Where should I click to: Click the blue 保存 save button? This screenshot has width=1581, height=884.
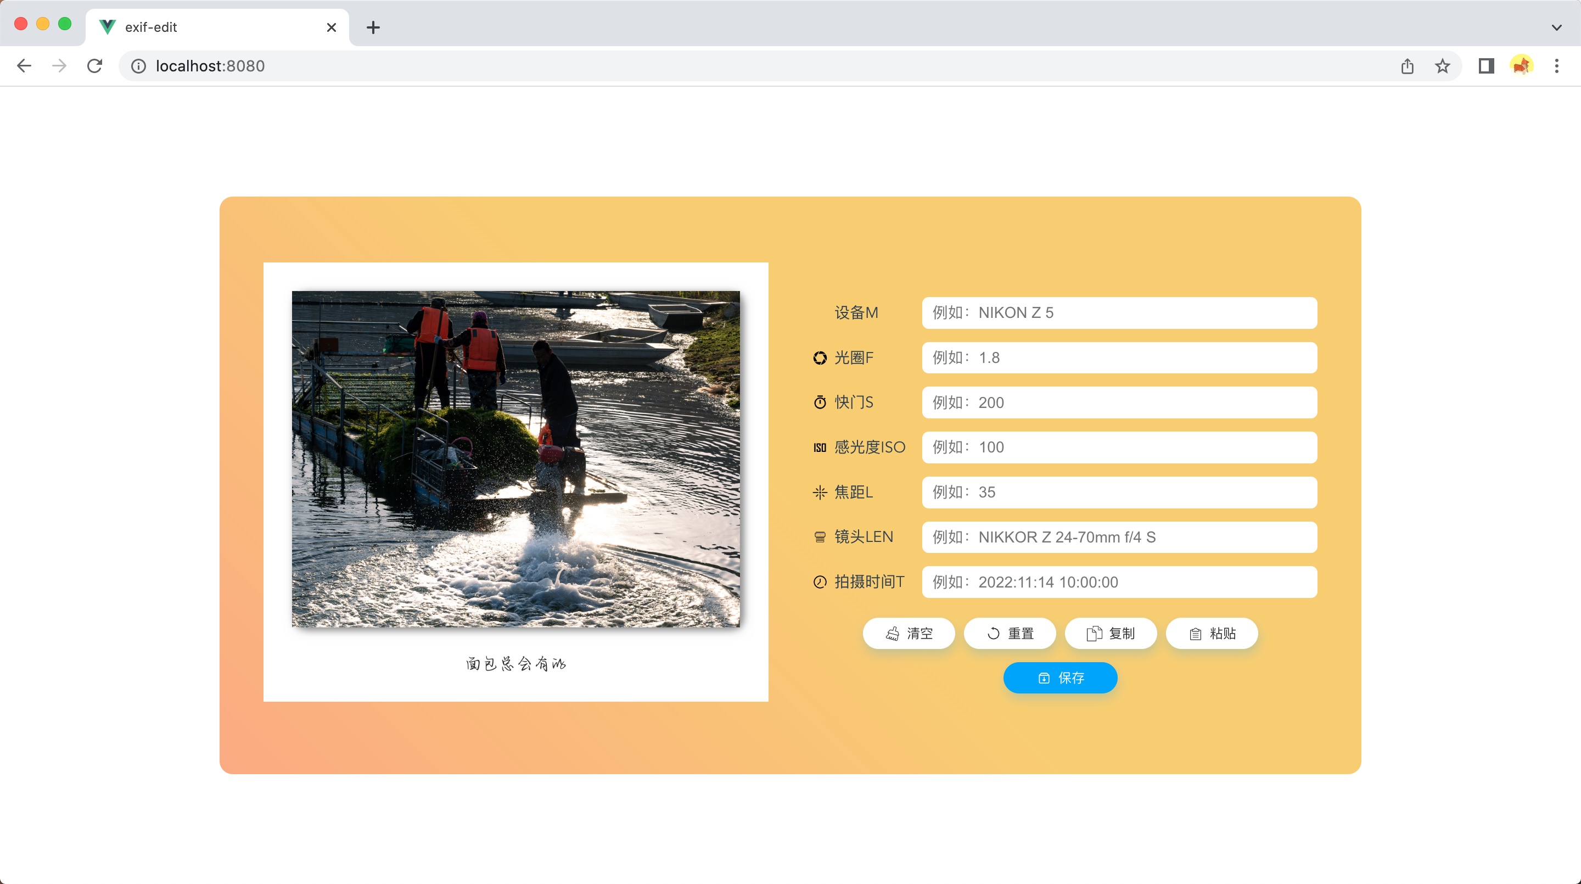(x=1060, y=678)
